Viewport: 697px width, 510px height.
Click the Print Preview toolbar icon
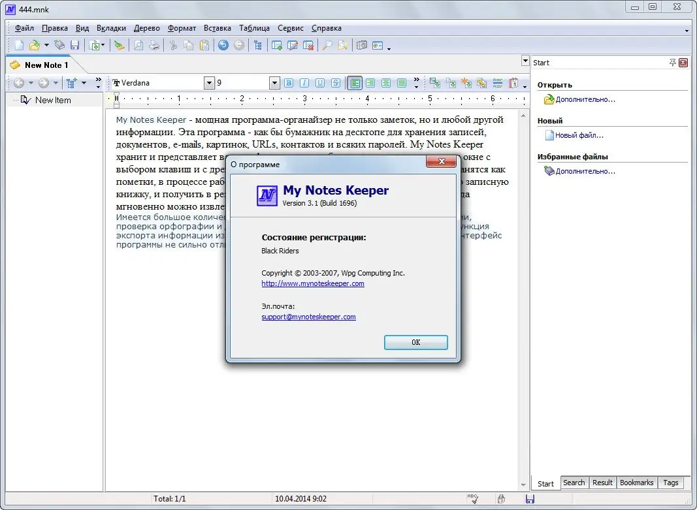coord(138,45)
